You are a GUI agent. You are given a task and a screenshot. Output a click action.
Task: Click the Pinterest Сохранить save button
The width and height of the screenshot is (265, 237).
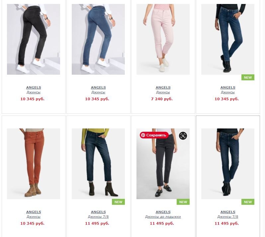click(x=154, y=135)
